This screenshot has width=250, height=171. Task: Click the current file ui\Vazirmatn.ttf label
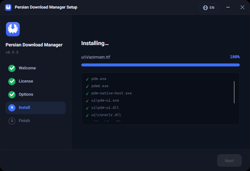[x=96, y=57]
